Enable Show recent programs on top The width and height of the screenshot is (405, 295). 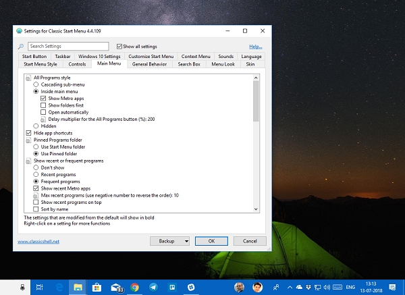click(x=36, y=202)
